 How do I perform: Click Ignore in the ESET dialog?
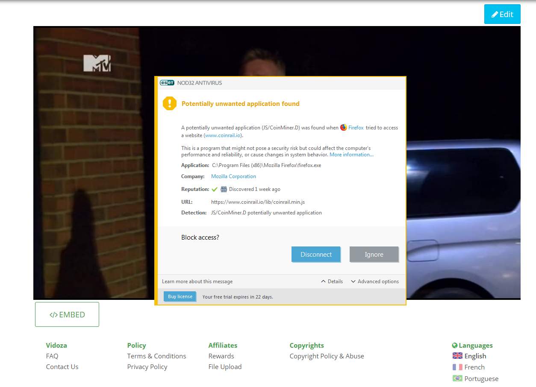pyautogui.click(x=374, y=254)
